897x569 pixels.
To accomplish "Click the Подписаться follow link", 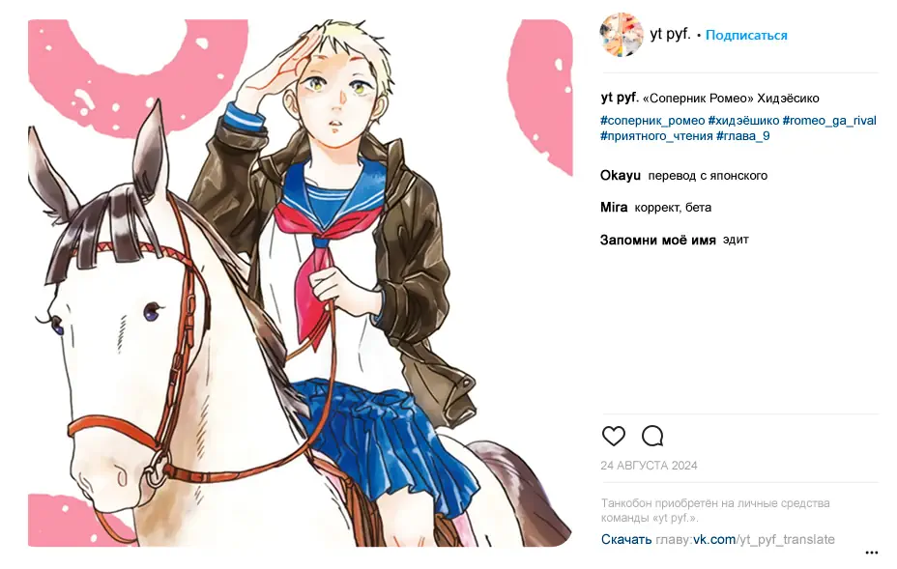I will pyautogui.click(x=746, y=36).
